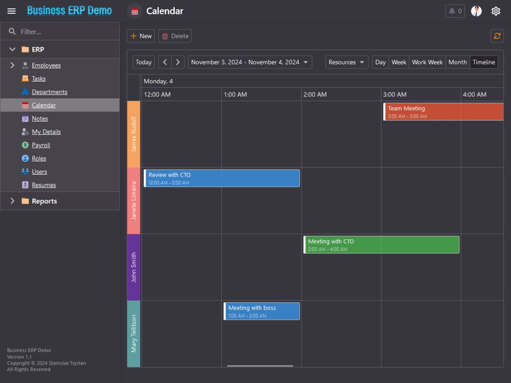This screenshot has width=511, height=383.
Task: Select the Meeting with boss appointment
Action: [x=262, y=311]
